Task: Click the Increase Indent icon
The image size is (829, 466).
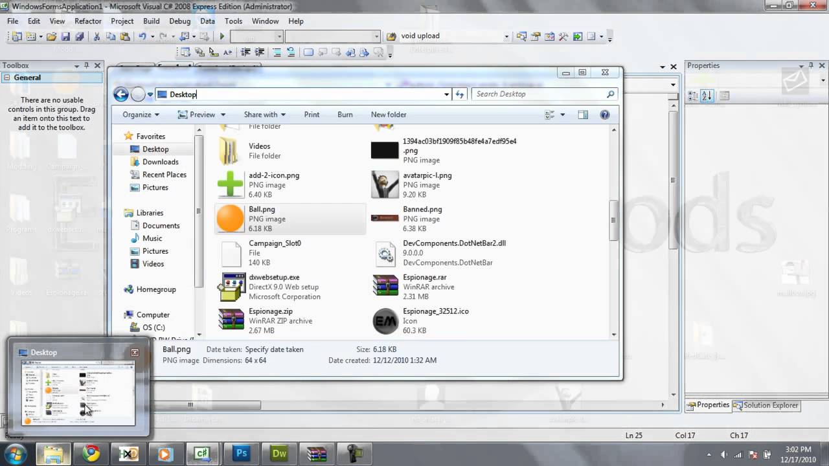Action: click(259, 52)
